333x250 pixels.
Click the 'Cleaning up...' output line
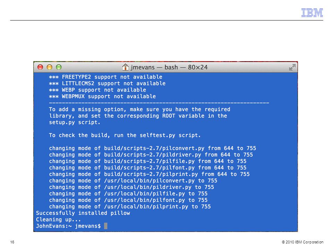coord(58,219)
